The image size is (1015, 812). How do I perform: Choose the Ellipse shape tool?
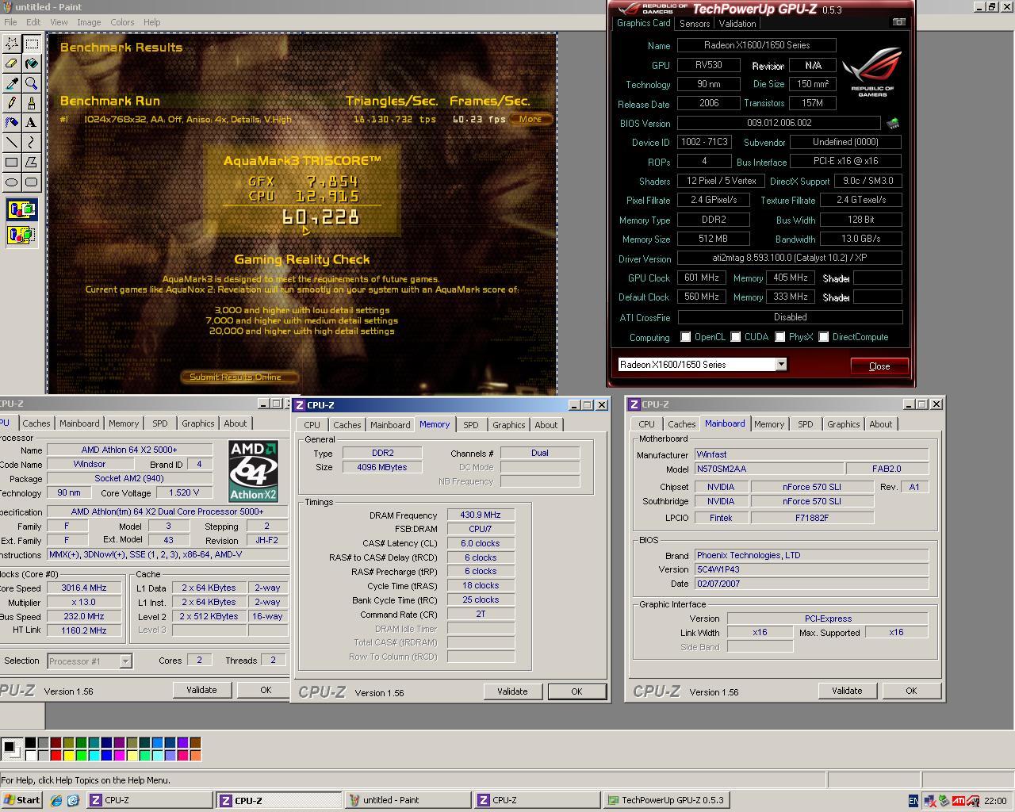click(12, 182)
